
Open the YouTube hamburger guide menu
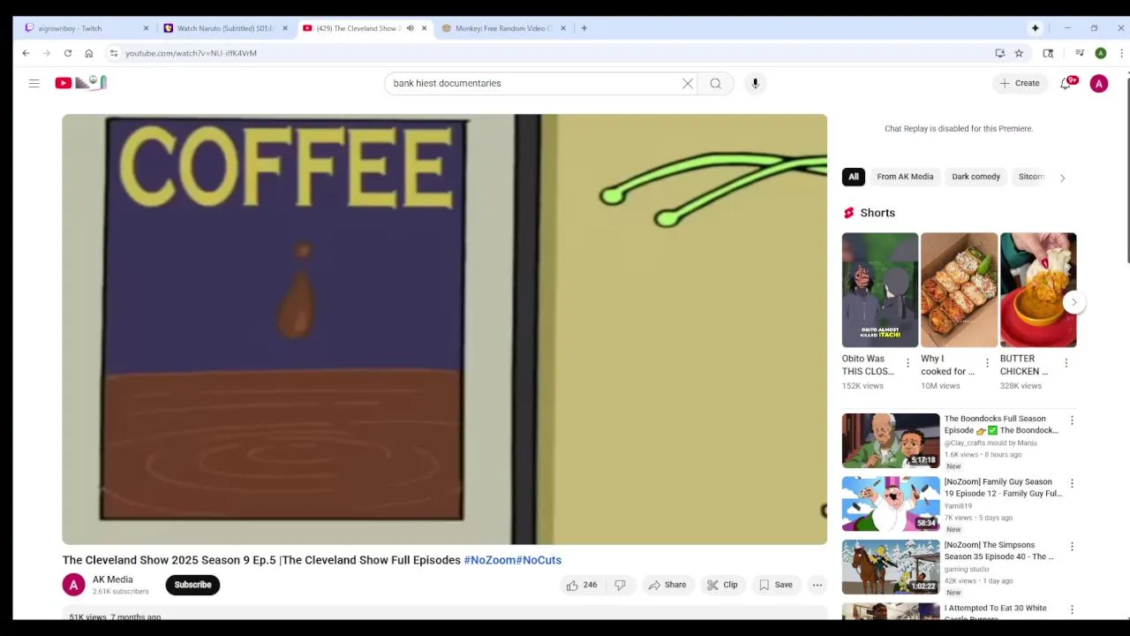pyautogui.click(x=34, y=83)
